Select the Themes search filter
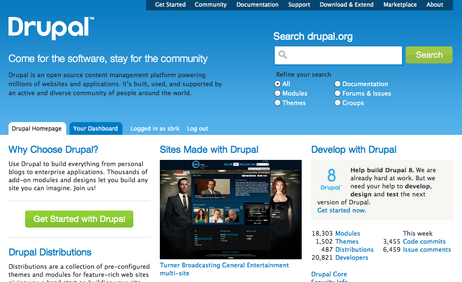This screenshot has width=462, height=282. (278, 103)
